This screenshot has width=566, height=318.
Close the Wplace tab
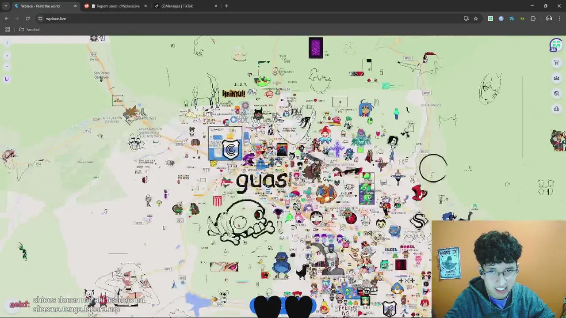75,6
